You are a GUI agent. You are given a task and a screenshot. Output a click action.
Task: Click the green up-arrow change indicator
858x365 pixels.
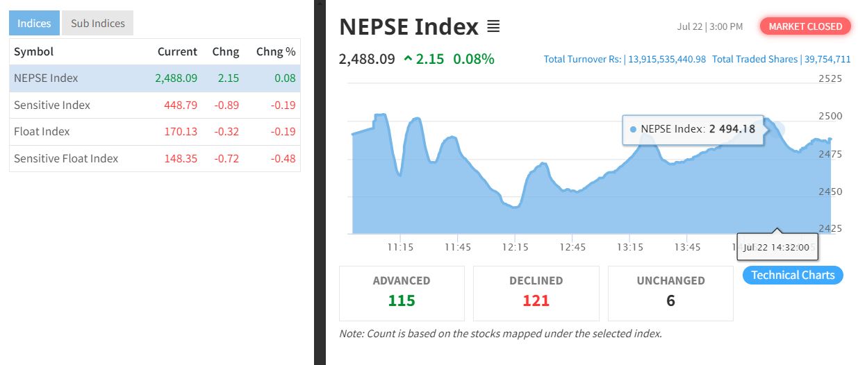tap(408, 60)
